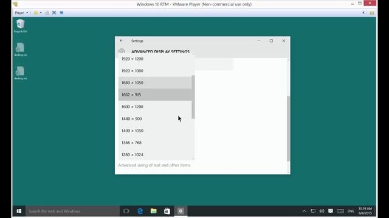
Task: Open File Explorer from the taskbar
Action: click(x=154, y=211)
